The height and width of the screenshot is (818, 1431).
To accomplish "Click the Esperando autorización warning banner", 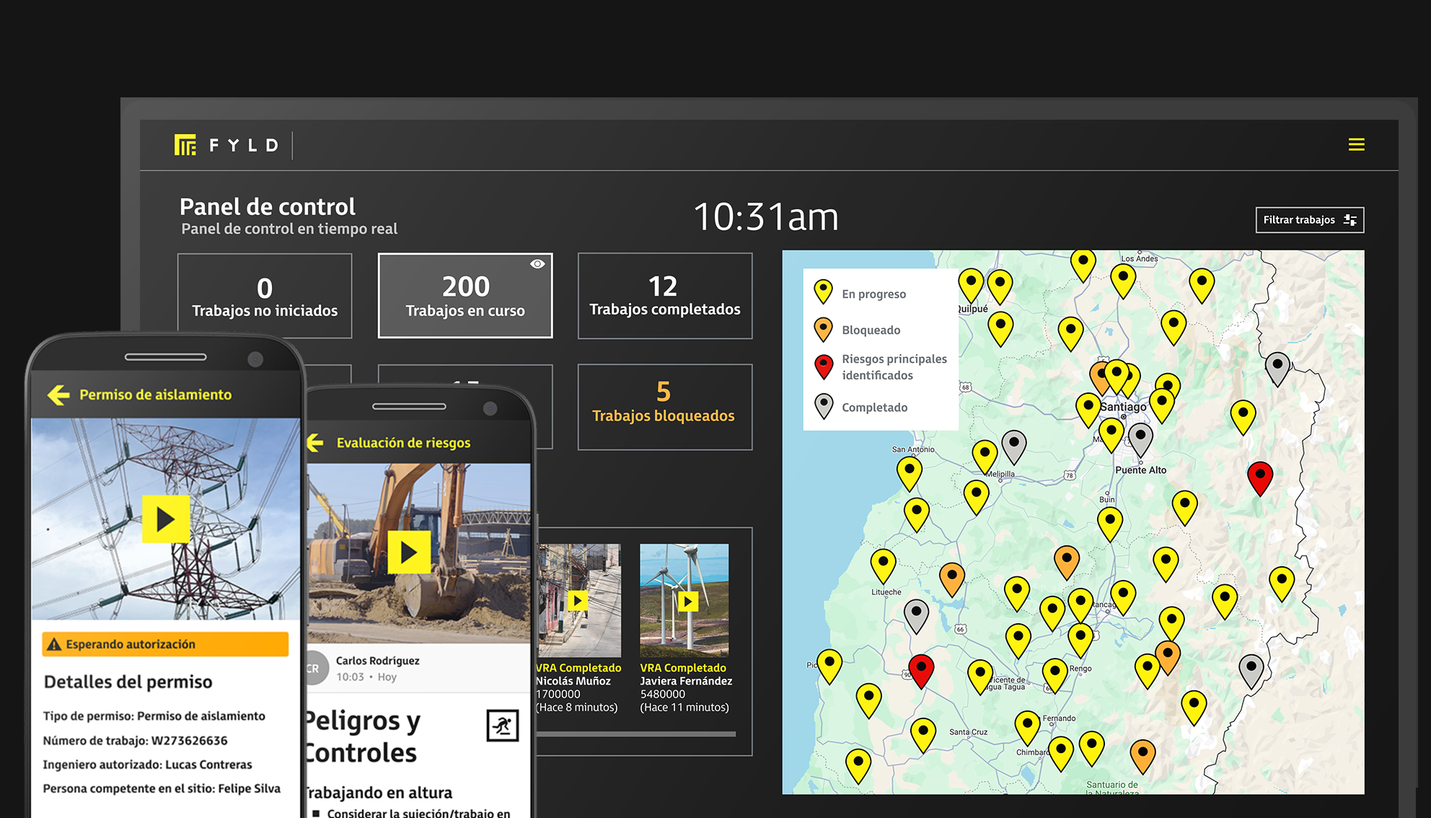I will click(165, 644).
